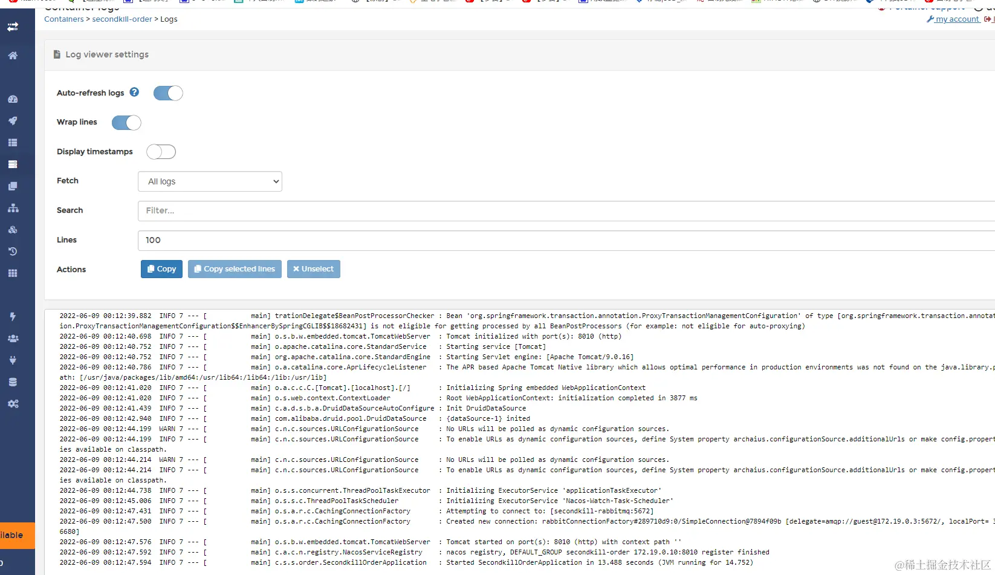Select '{dataSource-1} inited' log line

[x=294, y=419]
